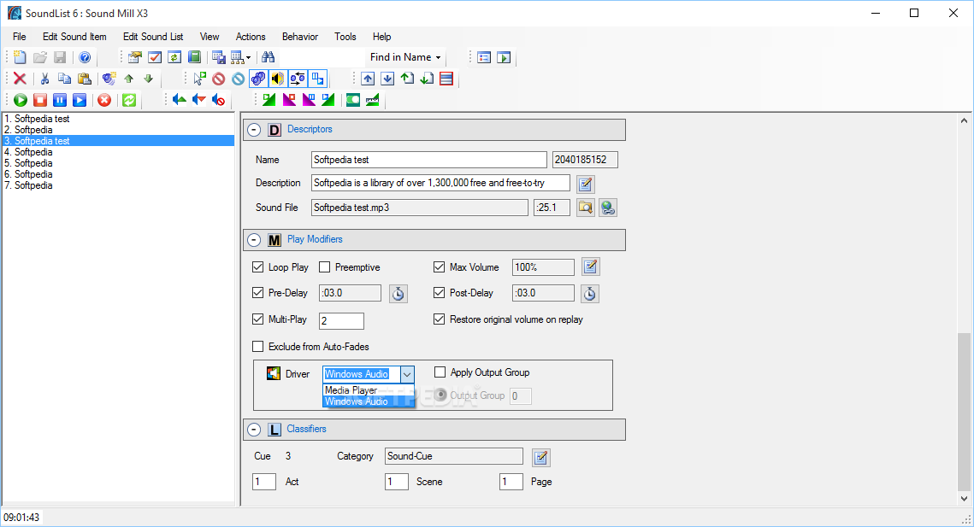The height and width of the screenshot is (527, 974).
Task: Open the Edit Sound List menu
Action: tap(153, 37)
